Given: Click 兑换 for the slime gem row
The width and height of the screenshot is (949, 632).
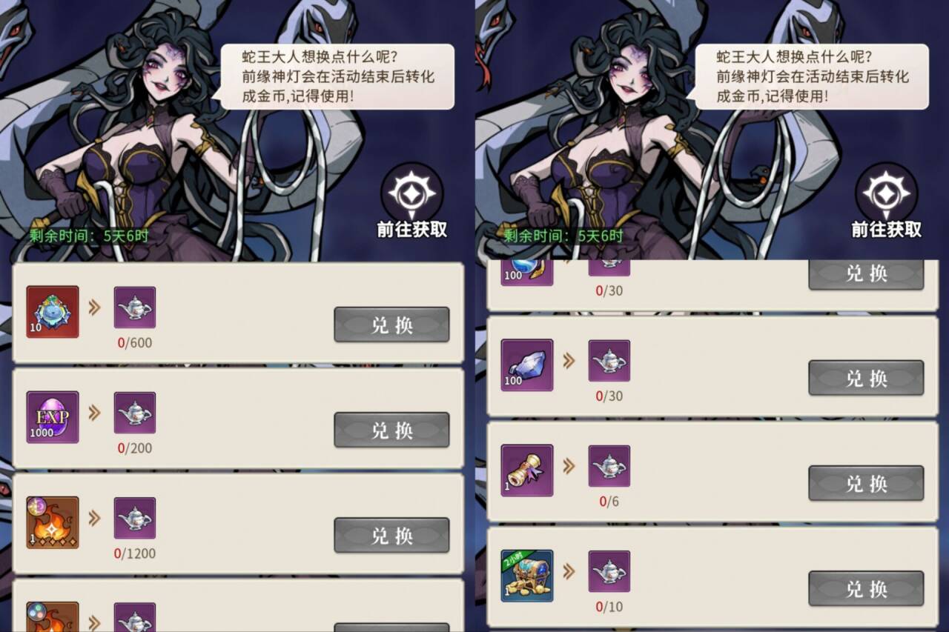Looking at the screenshot, I should (391, 325).
